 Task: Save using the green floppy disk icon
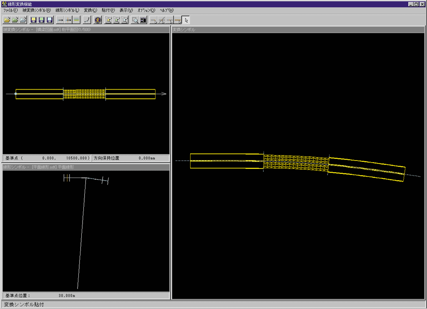coord(42,20)
